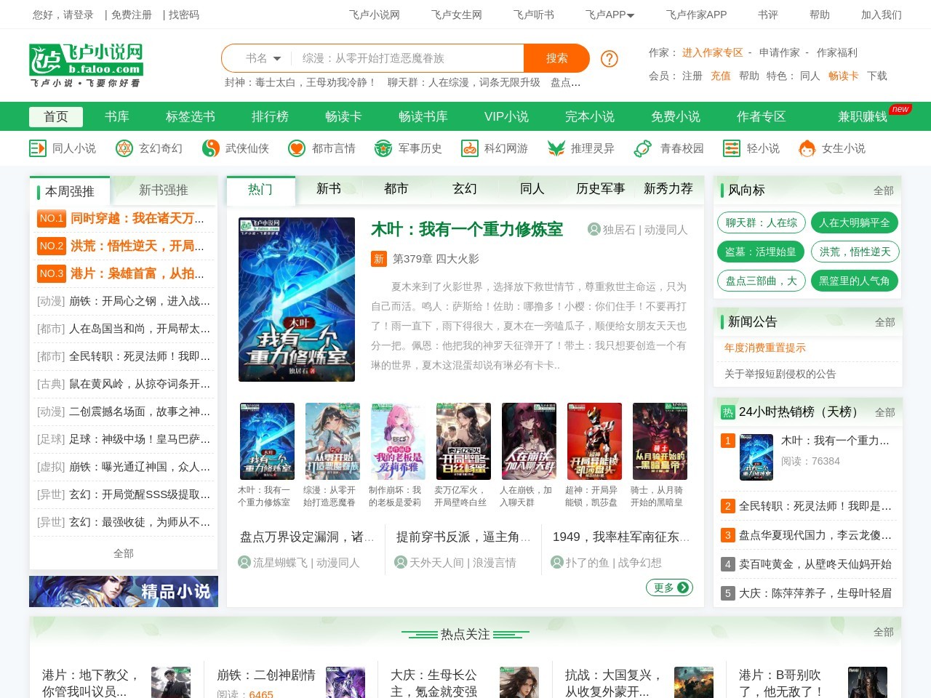The image size is (931, 698).
Task: Open 科幻网游 gamepad icon
Action: tap(470, 148)
